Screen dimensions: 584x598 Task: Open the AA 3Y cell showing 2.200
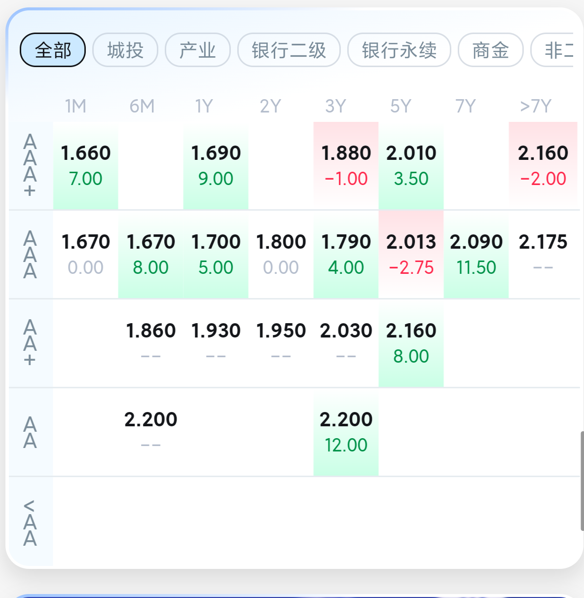click(x=346, y=432)
